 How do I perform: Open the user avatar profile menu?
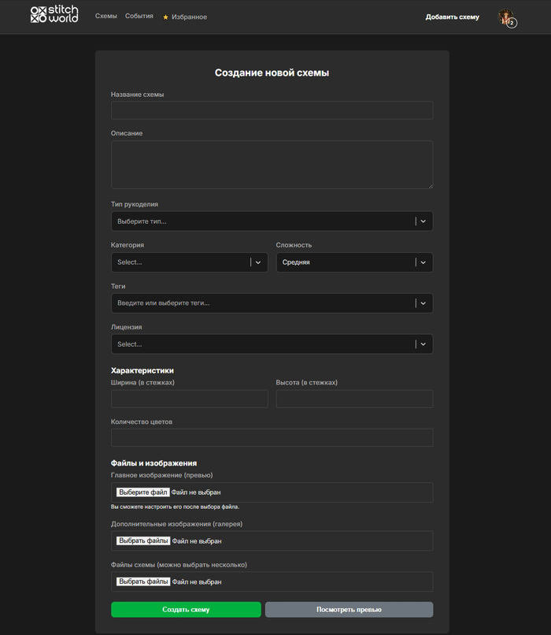click(x=506, y=17)
